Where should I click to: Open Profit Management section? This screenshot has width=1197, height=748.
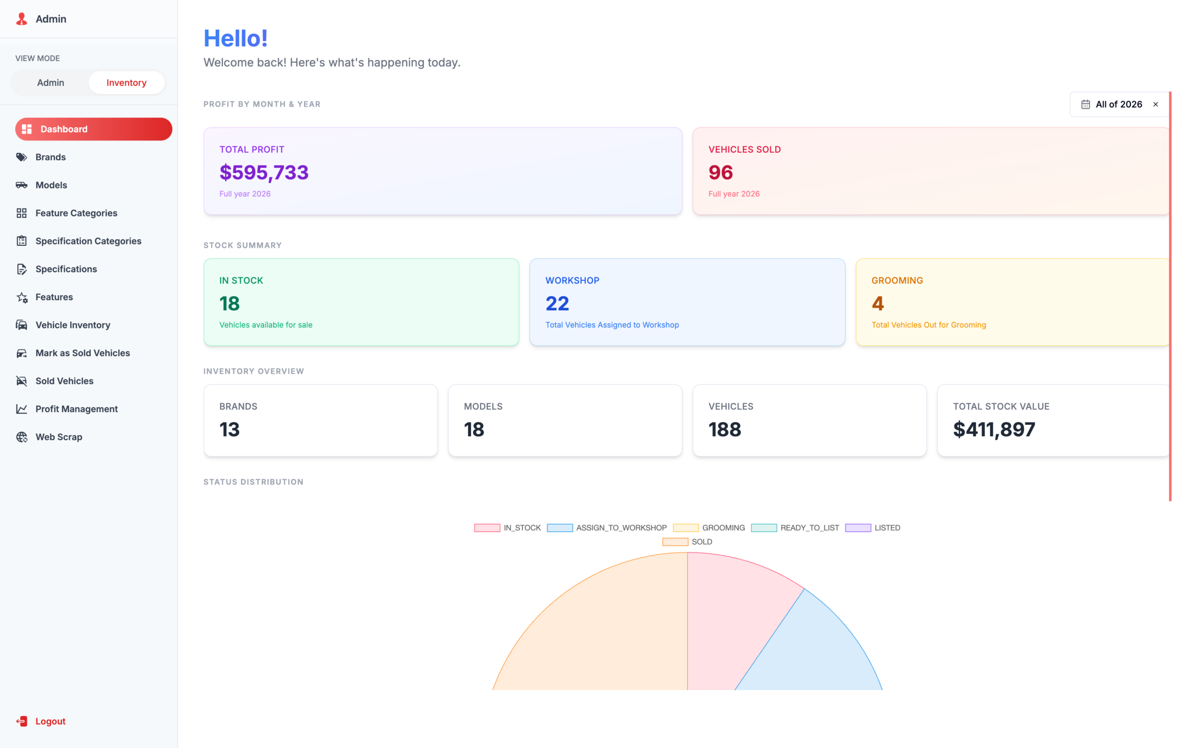click(x=94, y=409)
